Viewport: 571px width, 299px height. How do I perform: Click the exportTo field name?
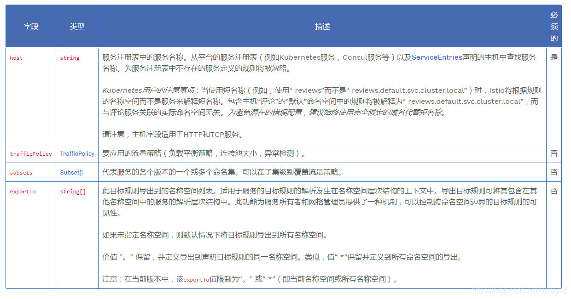24,191
